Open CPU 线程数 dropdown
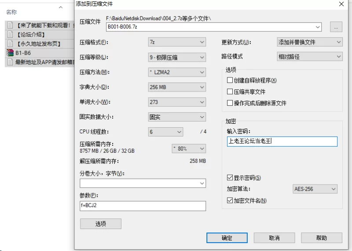352x251 pixels. coord(165,132)
